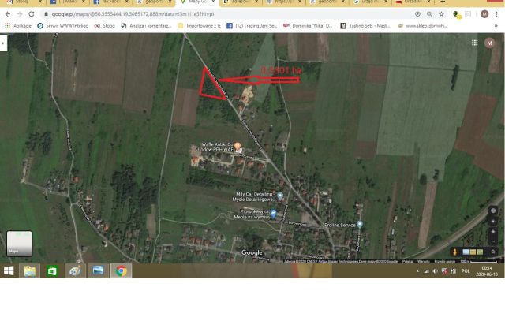
Task: Open the Analiza i komentarz bookmark
Action: [146, 26]
